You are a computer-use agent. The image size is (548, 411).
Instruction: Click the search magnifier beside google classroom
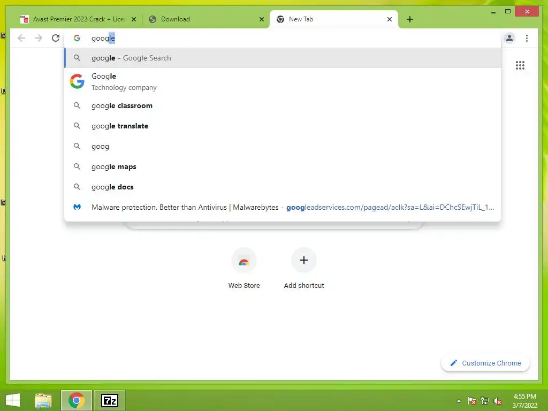coord(77,105)
